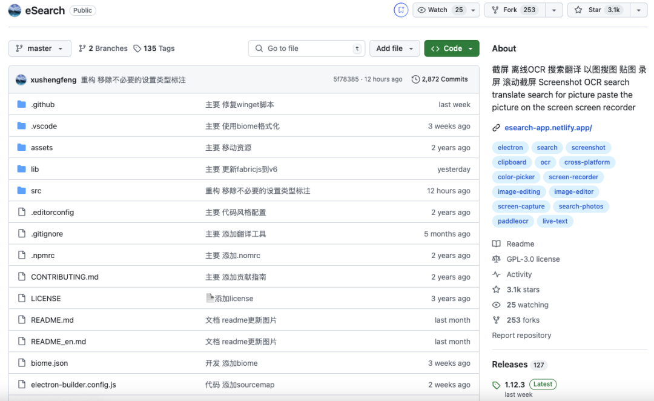Open the 1.12.3 Latest release link
Screen dimensions: 654x401
(530, 384)
